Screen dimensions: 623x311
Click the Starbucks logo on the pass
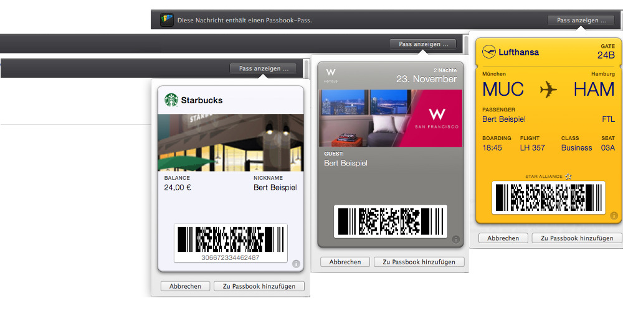coord(171,100)
